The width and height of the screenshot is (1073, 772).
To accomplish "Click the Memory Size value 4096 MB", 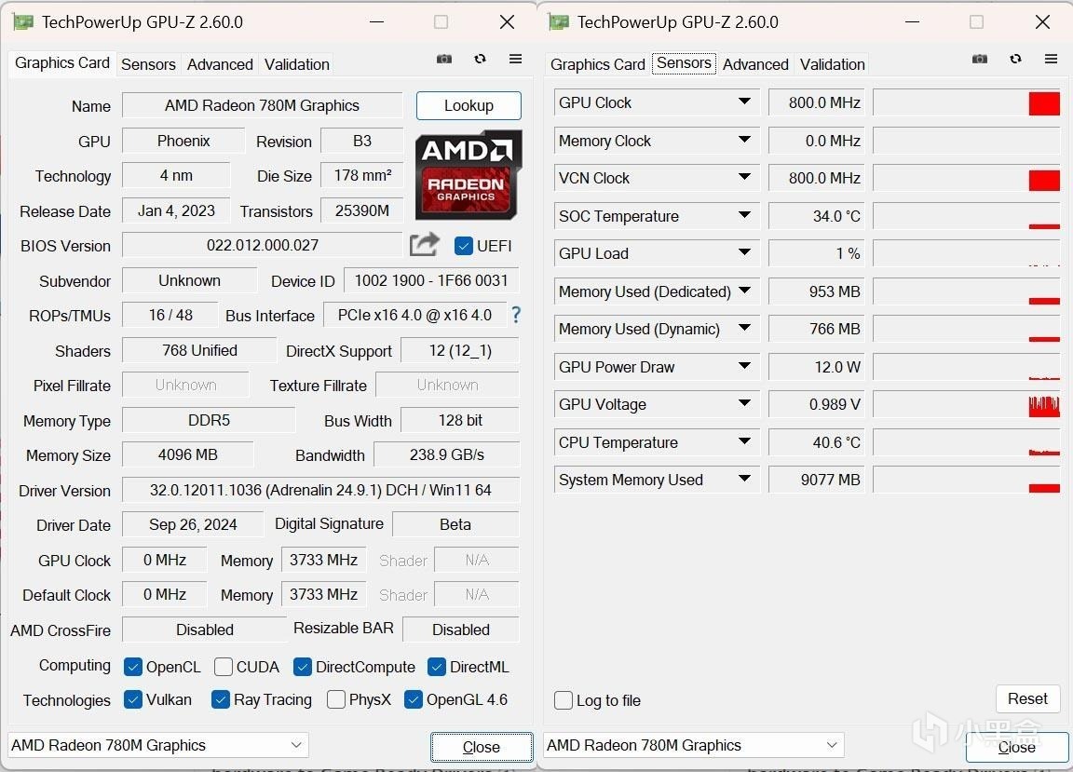I will pyautogui.click(x=187, y=455).
